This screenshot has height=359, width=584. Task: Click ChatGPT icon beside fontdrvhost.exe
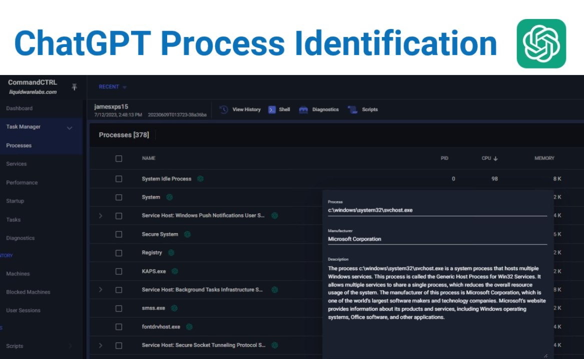189,326
